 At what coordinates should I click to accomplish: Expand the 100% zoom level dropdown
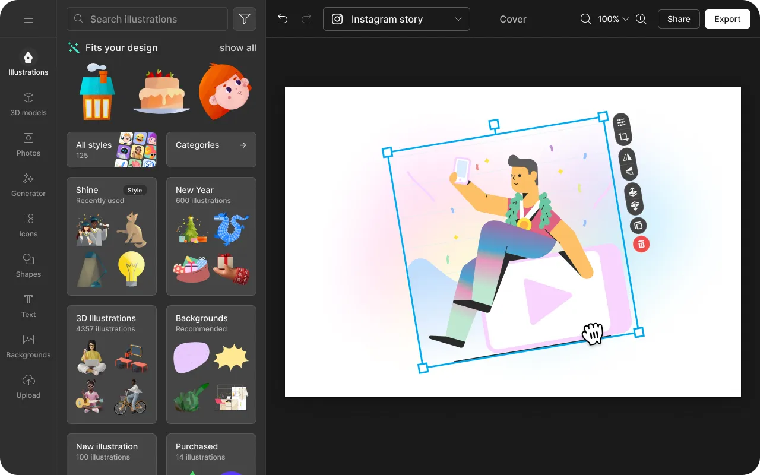click(x=613, y=19)
